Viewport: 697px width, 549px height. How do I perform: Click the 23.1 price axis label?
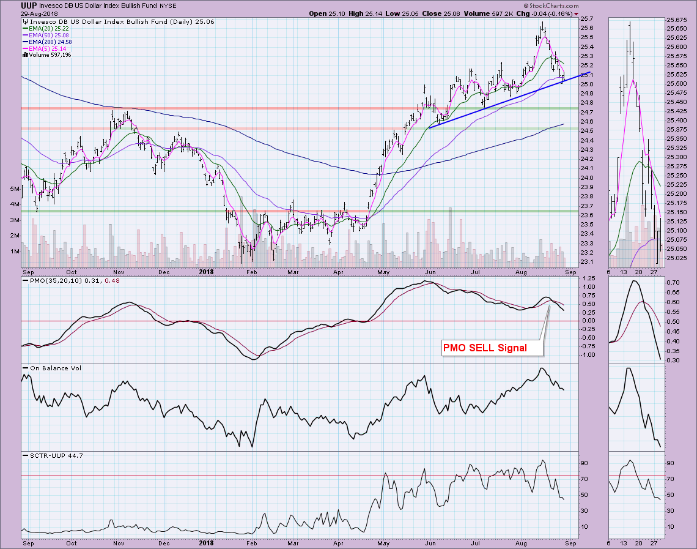(x=587, y=261)
